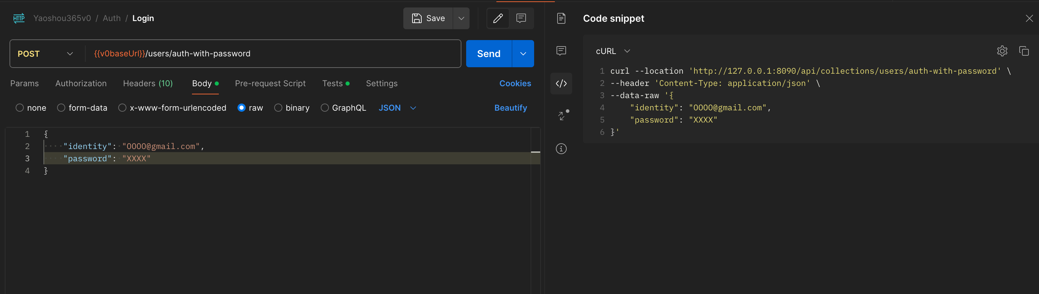Expand the Send options arrow

tap(523, 54)
